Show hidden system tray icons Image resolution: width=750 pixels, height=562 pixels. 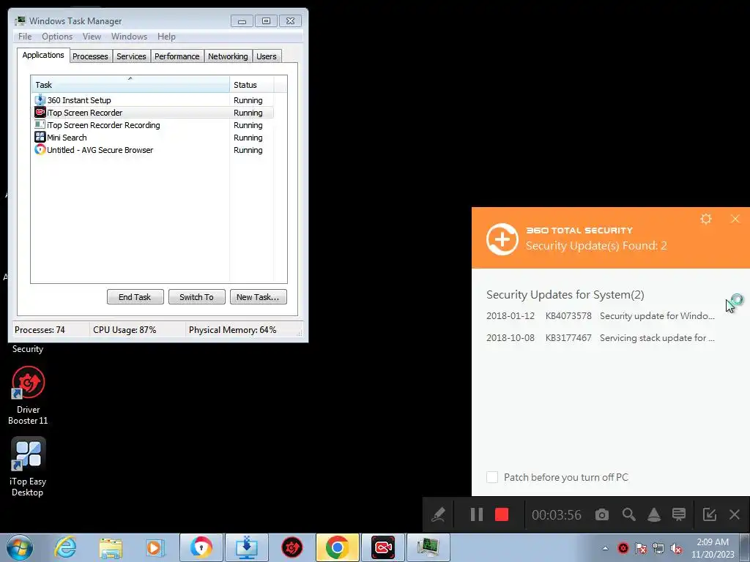click(605, 548)
